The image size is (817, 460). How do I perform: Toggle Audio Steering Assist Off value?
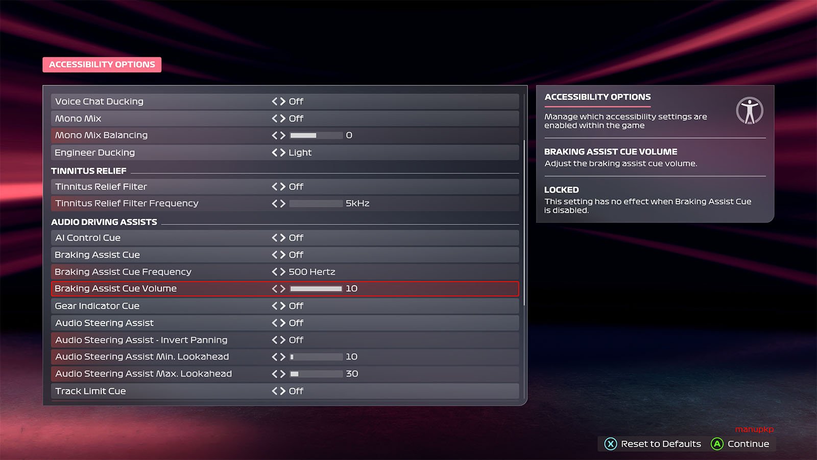[x=296, y=323]
